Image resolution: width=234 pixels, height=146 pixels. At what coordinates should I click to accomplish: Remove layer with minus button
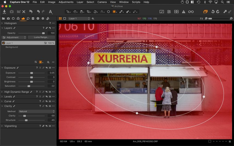53,62
